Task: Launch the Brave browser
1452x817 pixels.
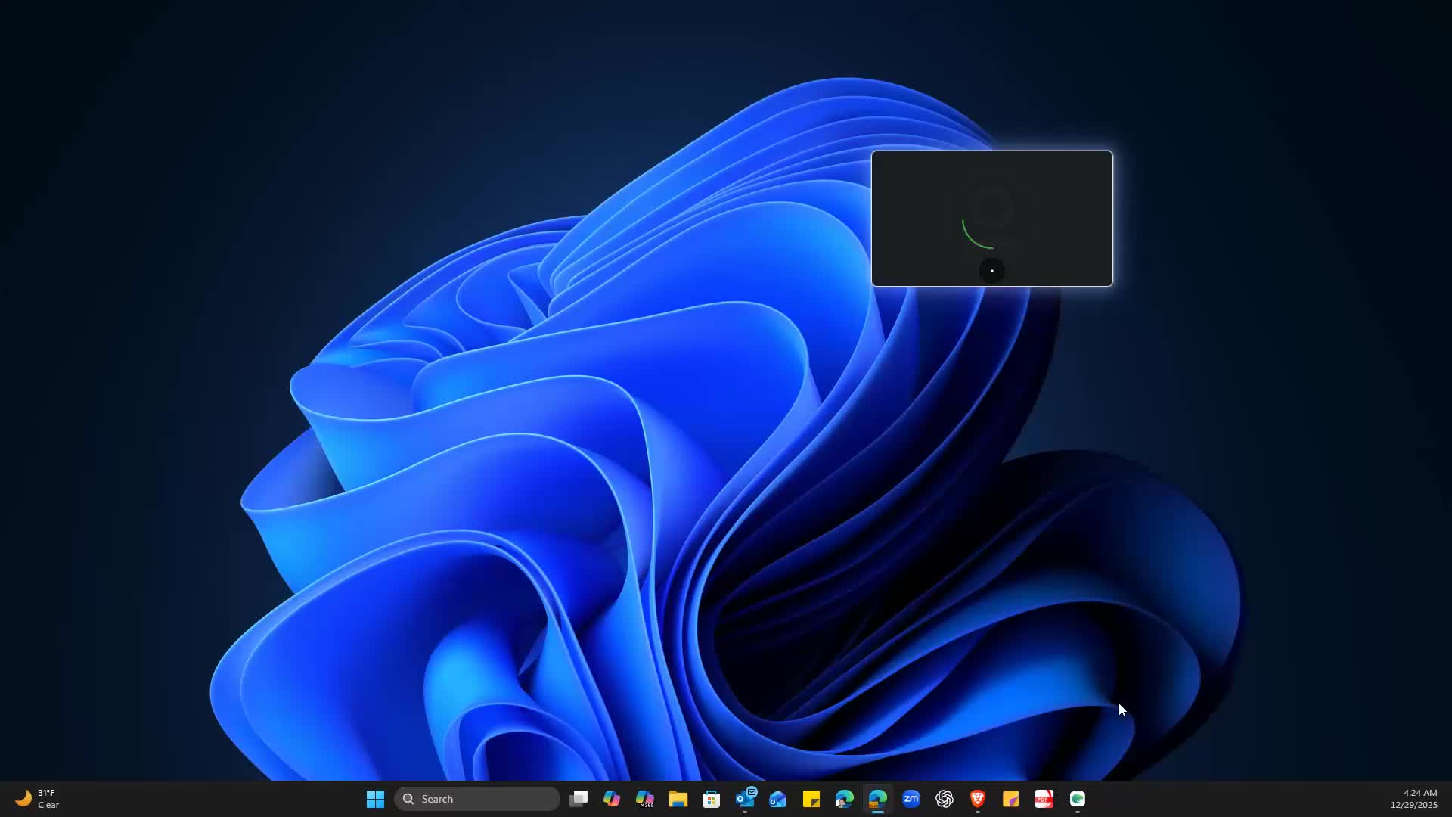Action: coord(978,799)
